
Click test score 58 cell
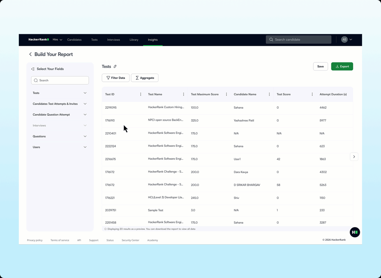click(x=278, y=185)
